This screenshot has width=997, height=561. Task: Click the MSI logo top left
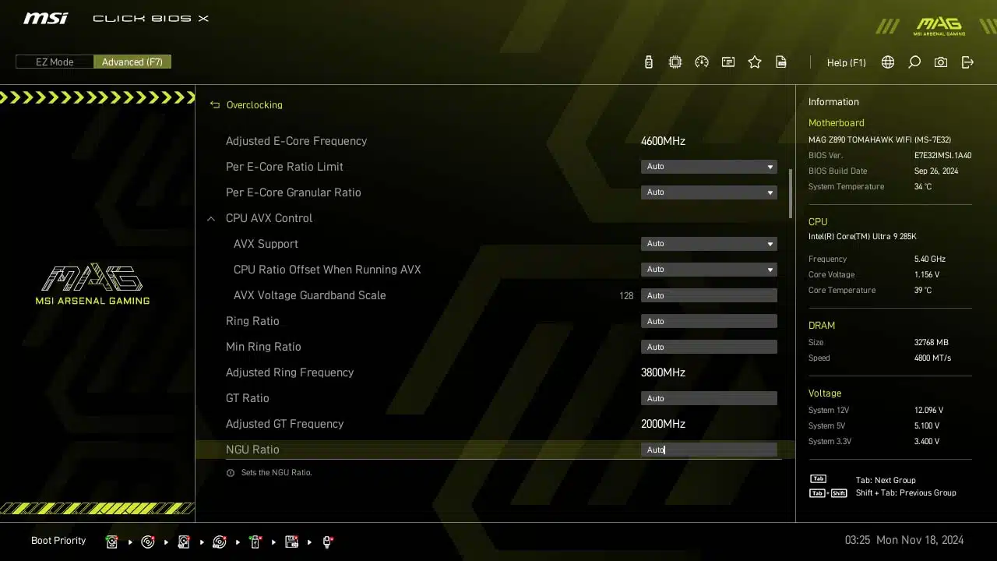tap(45, 18)
